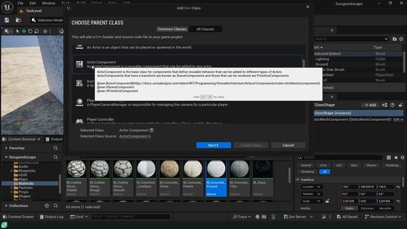Activate the Rotate tool
The width and height of the screenshot is (407, 229).
pyautogui.click(x=30, y=31)
